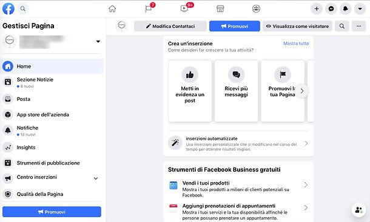
Task: Click the Qualità della Pagina shield icon
Action: [8, 194]
